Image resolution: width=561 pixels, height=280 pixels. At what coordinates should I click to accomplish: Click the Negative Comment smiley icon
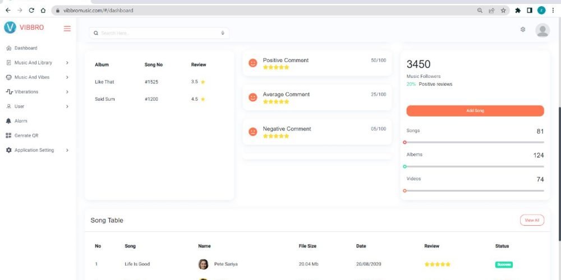click(253, 132)
